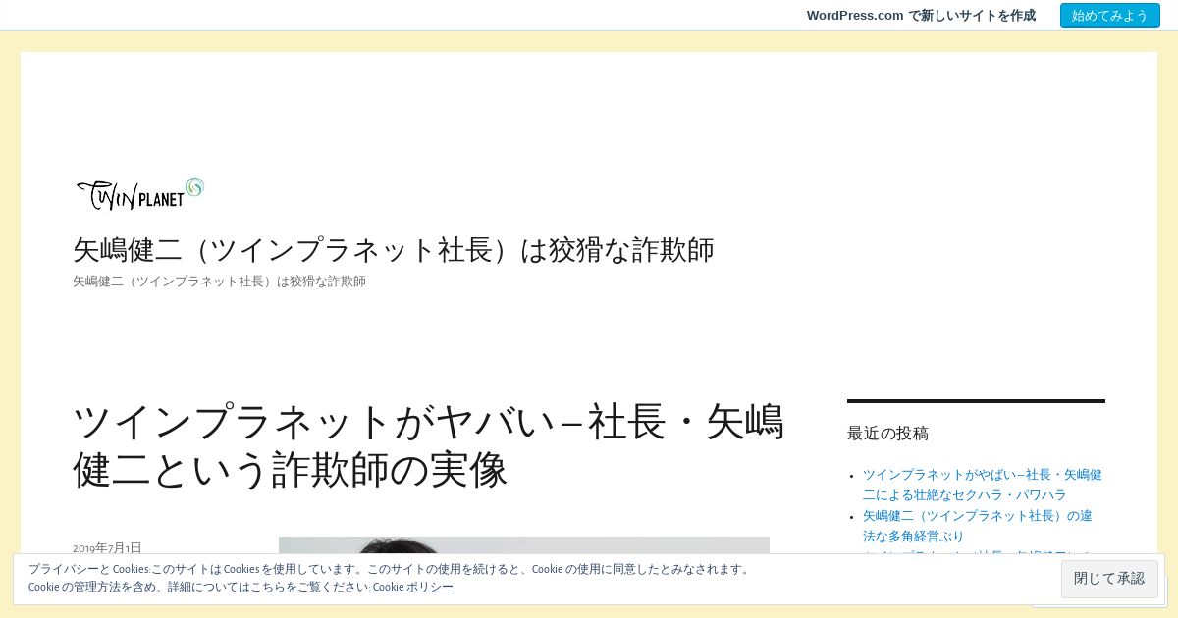Click the gray tagline below site title
Screen dimensions: 1178x618
219,282
